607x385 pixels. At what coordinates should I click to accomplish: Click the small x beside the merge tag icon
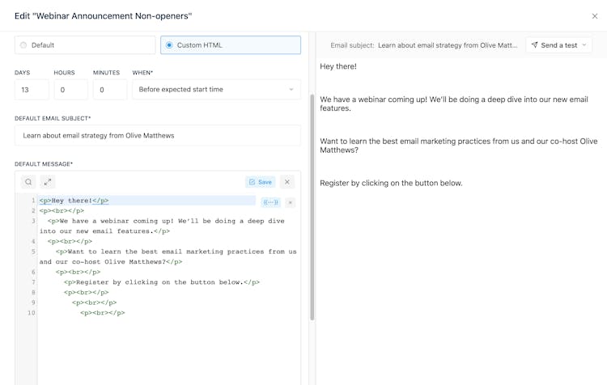click(291, 202)
